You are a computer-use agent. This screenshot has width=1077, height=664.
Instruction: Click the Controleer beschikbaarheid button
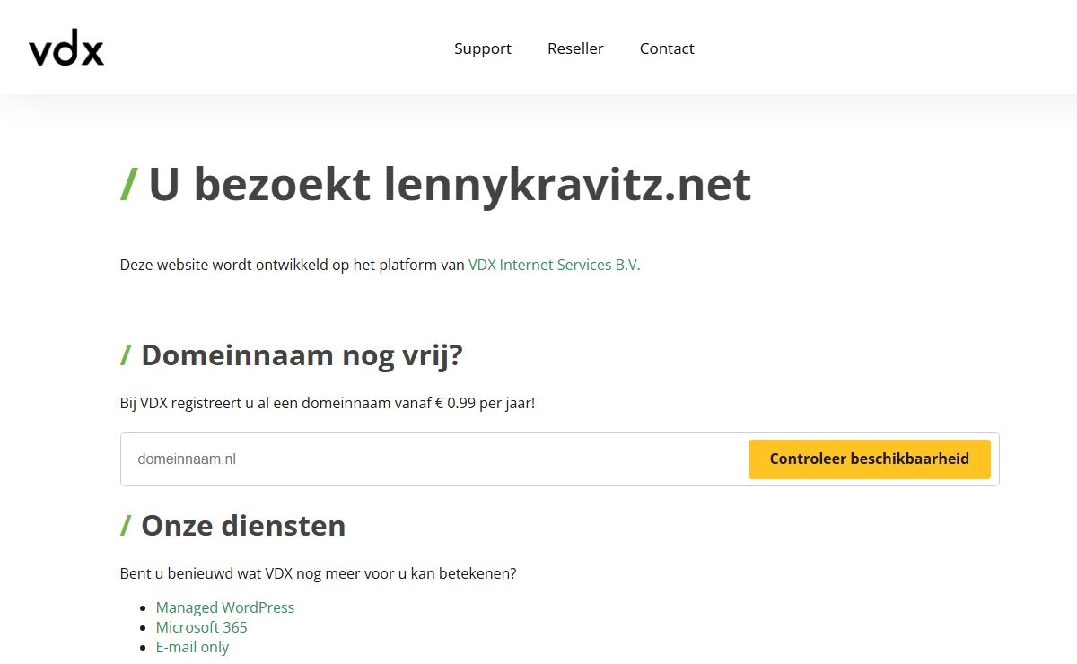tap(870, 459)
